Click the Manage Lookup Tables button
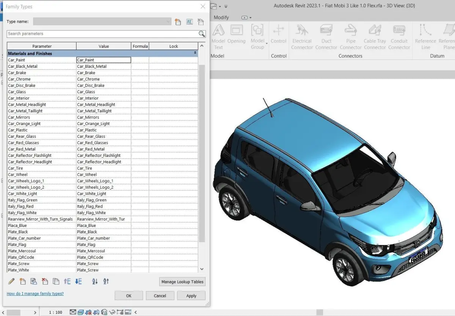Image resolution: width=455 pixels, height=316 pixels. pyautogui.click(x=182, y=282)
